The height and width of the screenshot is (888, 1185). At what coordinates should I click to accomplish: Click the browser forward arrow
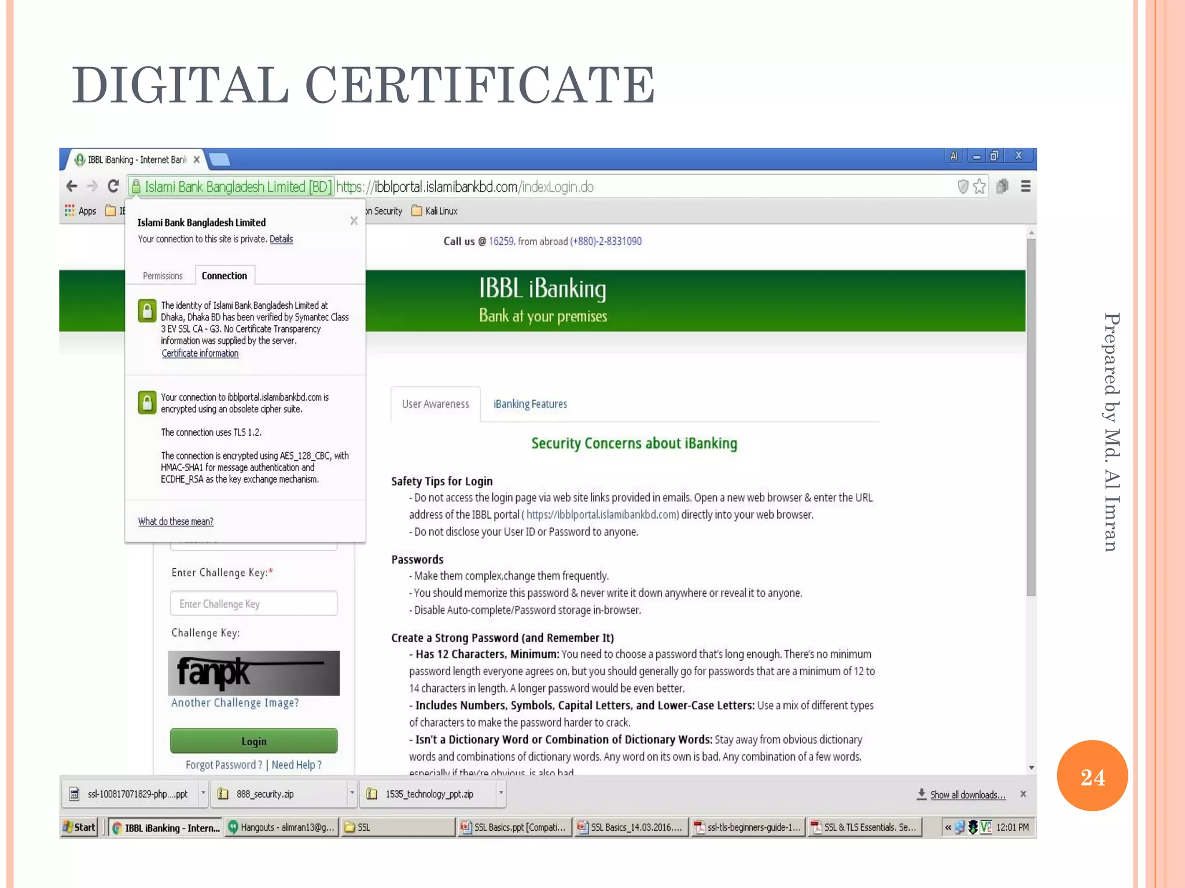coord(92,186)
